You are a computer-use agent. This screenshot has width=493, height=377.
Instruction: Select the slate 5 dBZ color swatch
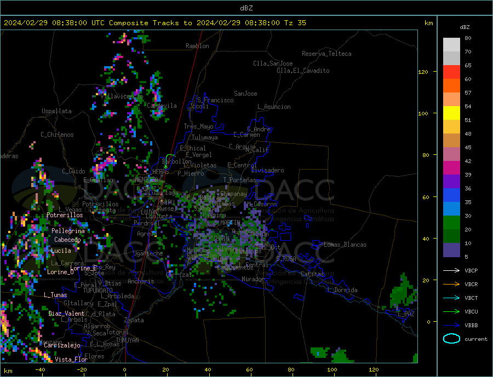[x=451, y=250]
